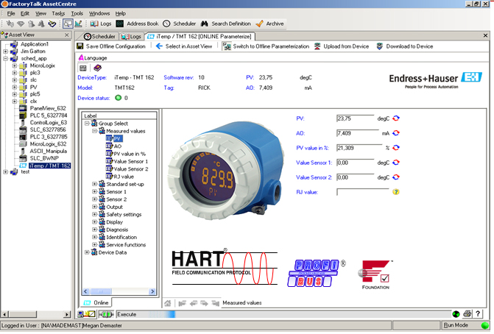Screen dimensions: 494x334
Task: Click the chart toolbar icon next to design view
Action: [78, 24]
